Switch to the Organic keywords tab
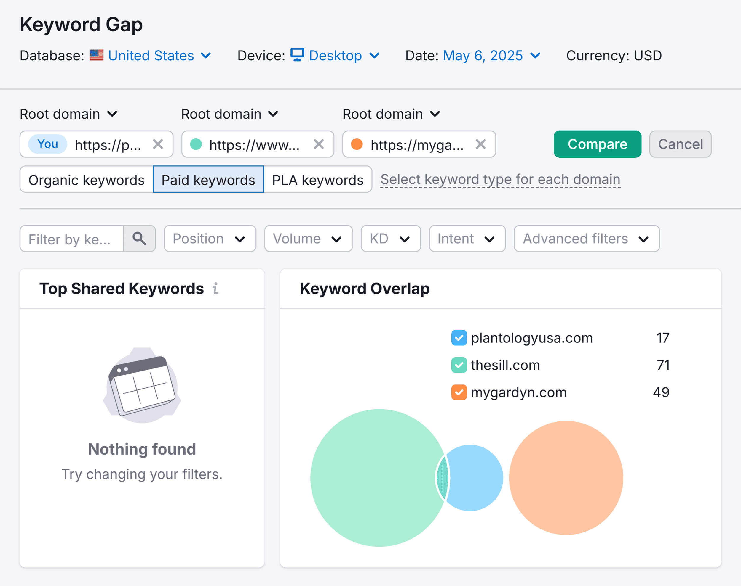741x586 pixels. click(x=86, y=179)
